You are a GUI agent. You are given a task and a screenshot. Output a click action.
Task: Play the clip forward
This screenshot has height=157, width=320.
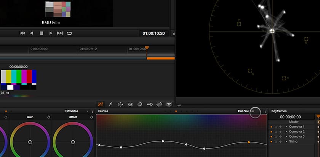click(x=51, y=33)
